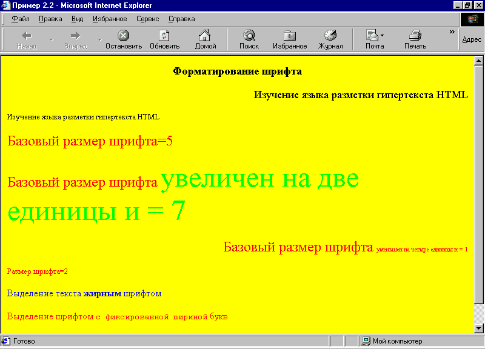Refresh page with Обновить icon
This screenshot has width=485, height=349.
pyautogui.click(x=164, y=36)
